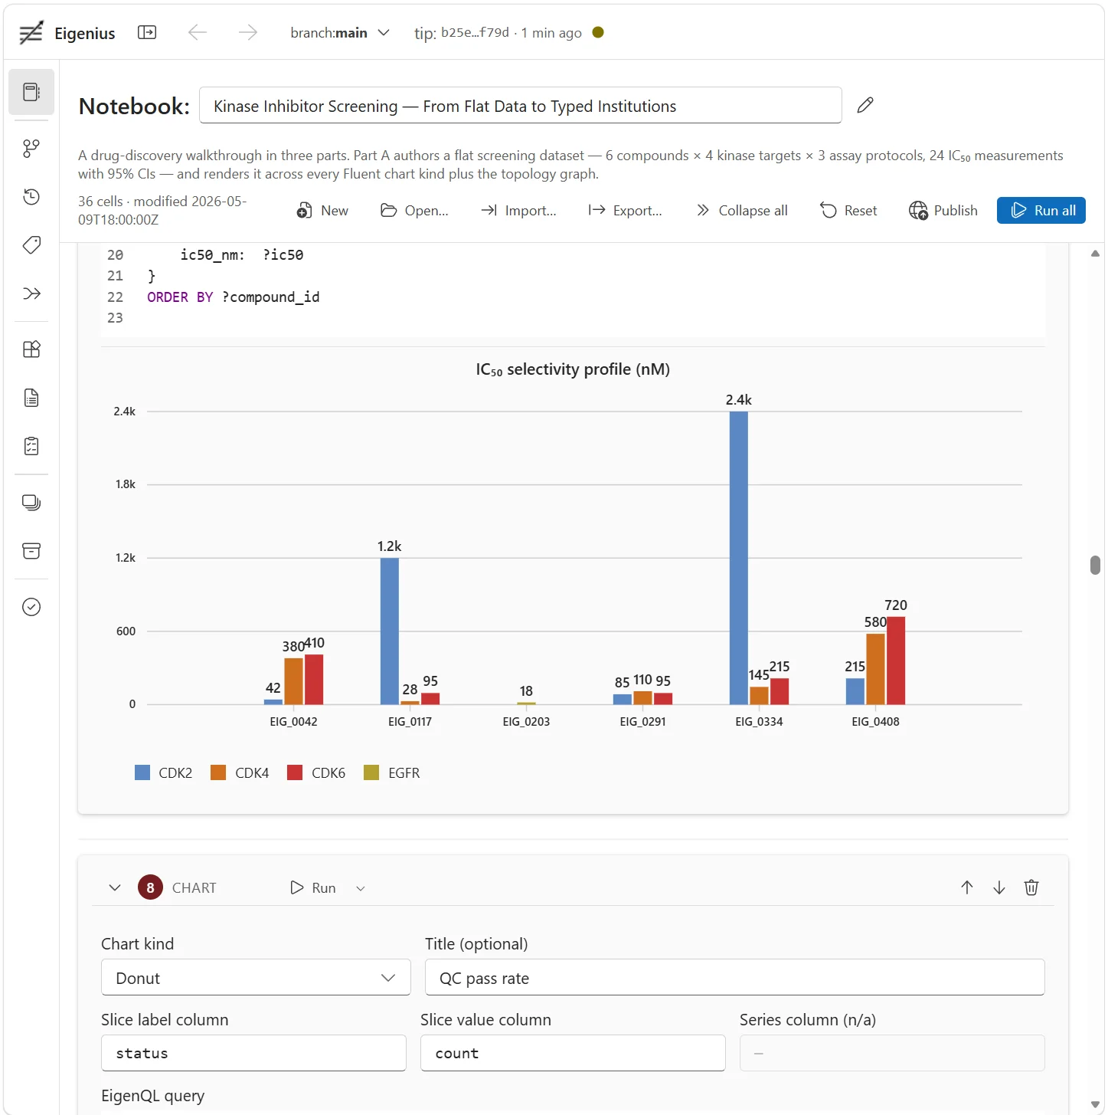The image size is (1108, 1115).
Task: Move cell 8 down
Action: [999, 887]
